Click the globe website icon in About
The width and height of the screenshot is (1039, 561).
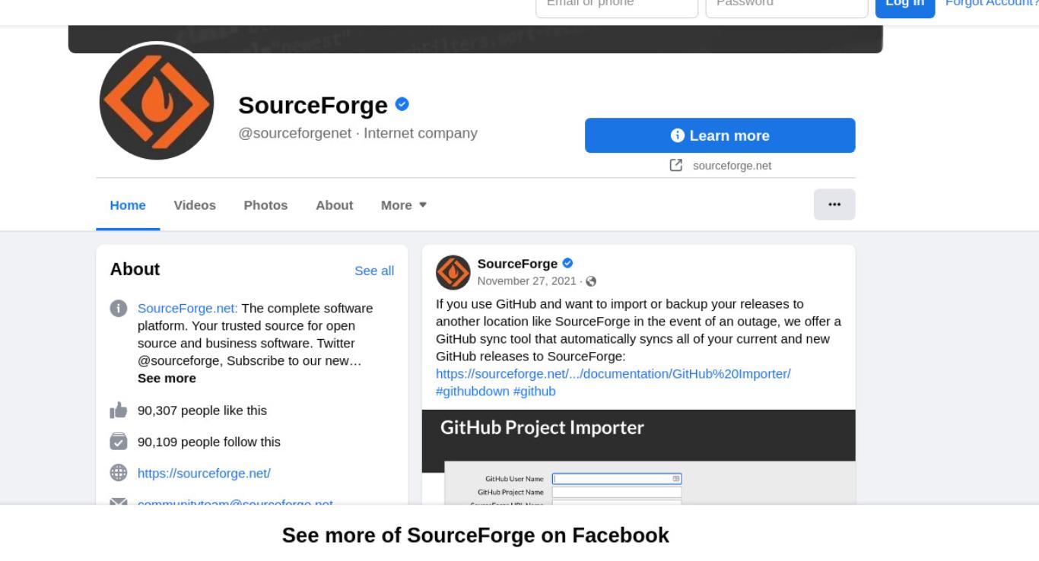coord(119,473)
